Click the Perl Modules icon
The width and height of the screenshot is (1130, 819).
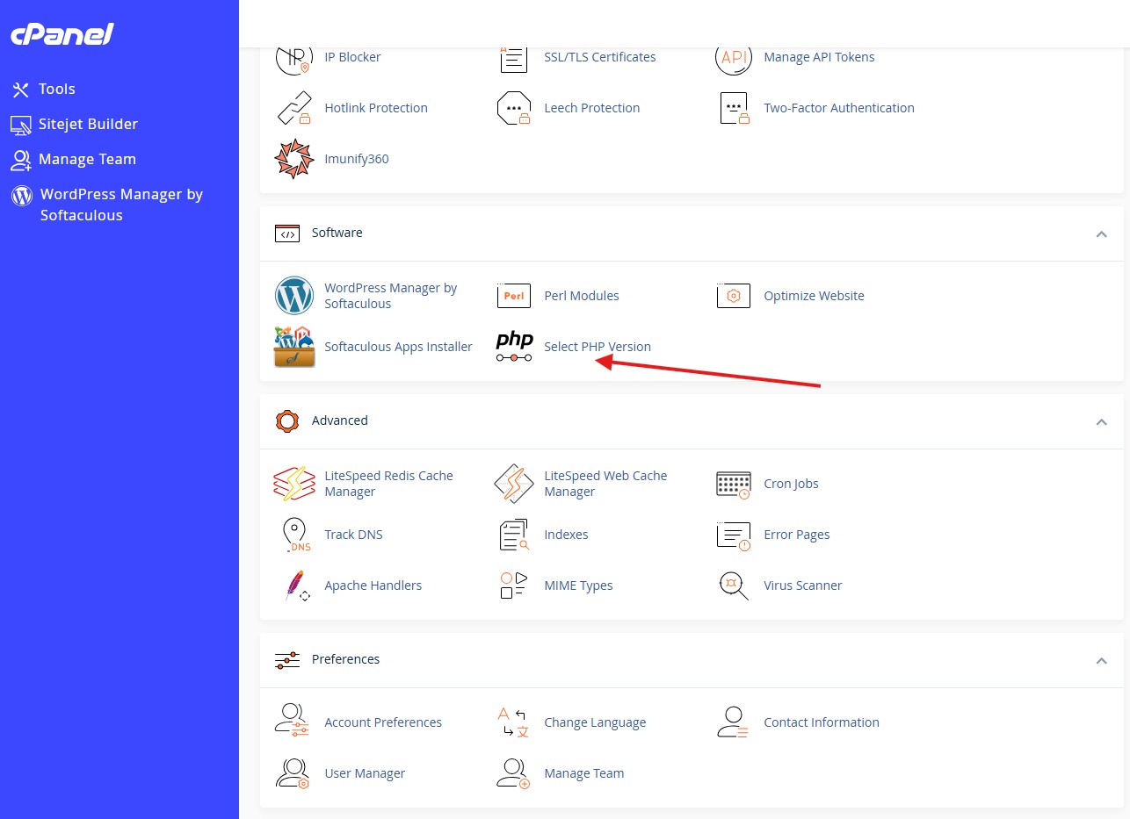[x=513, y=296]
